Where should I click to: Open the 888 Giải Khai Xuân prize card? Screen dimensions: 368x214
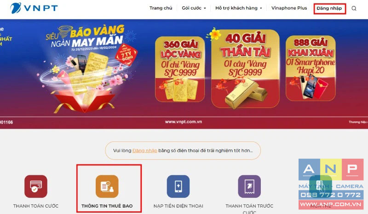[310, 68]
